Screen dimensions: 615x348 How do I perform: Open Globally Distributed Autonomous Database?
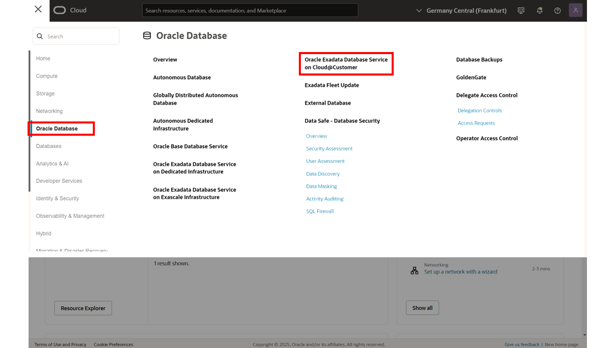(195, 99)
